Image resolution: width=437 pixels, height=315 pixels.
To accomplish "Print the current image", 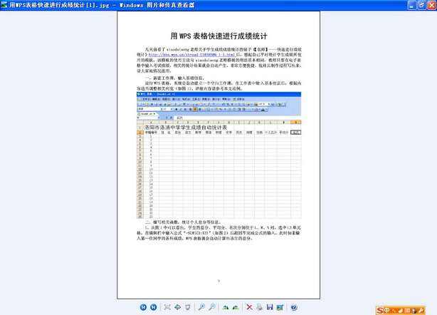I will pyautogui.click(x=260, y=307).
